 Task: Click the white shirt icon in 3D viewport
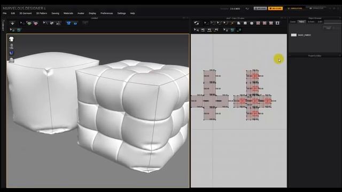coord(11,39)
